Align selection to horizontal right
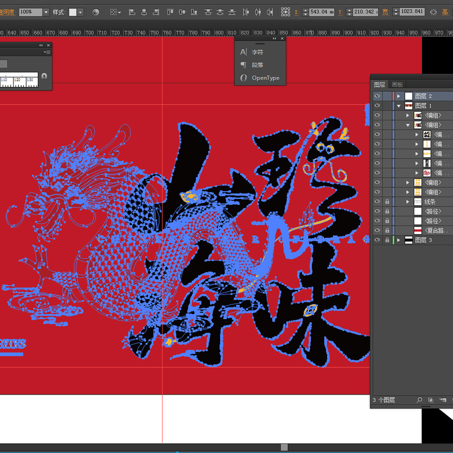453x453 pixels. point(156,12)
